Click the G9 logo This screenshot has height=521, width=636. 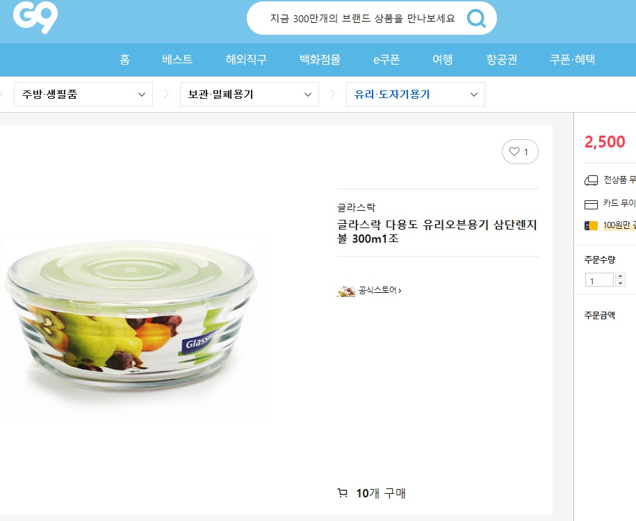[35, 17]
